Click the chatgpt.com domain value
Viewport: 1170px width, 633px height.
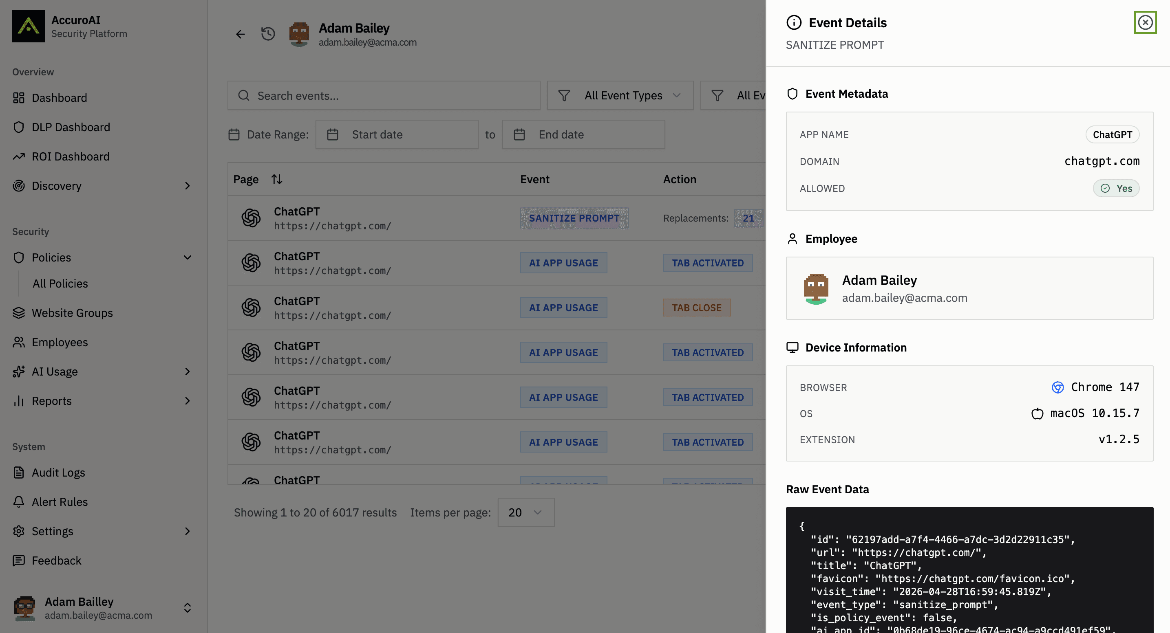pos(1102,161)
